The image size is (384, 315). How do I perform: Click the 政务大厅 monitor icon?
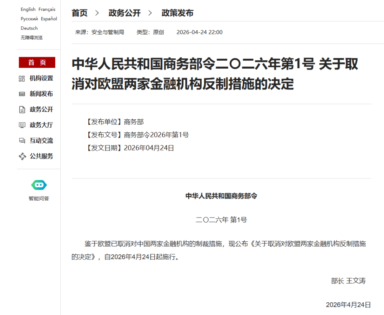[22, 125]
